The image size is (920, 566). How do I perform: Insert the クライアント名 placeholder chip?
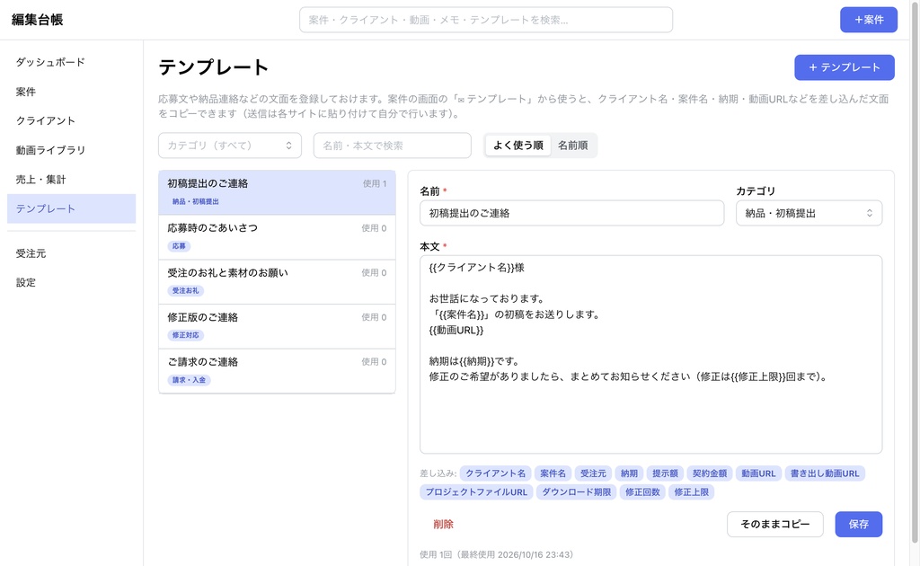coord(496,473)
